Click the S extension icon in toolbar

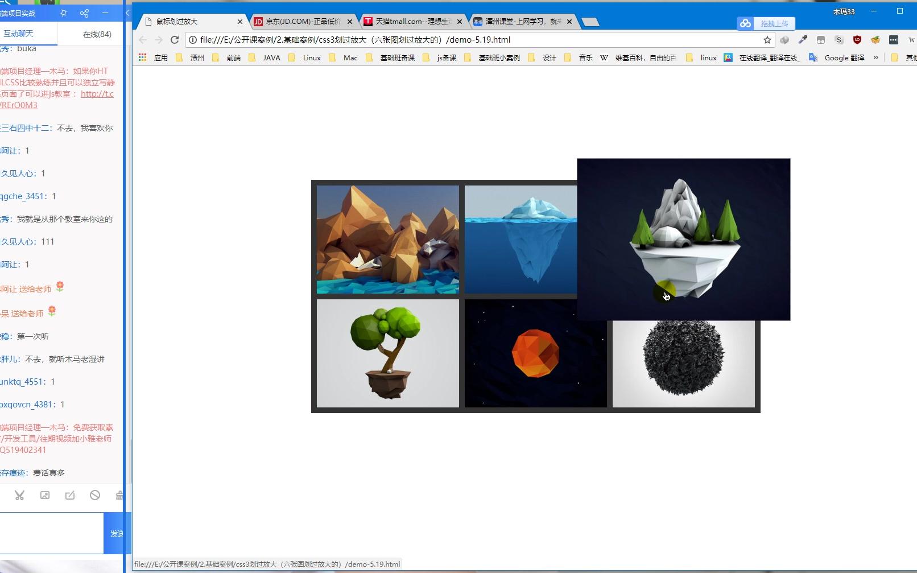point(839,40)
